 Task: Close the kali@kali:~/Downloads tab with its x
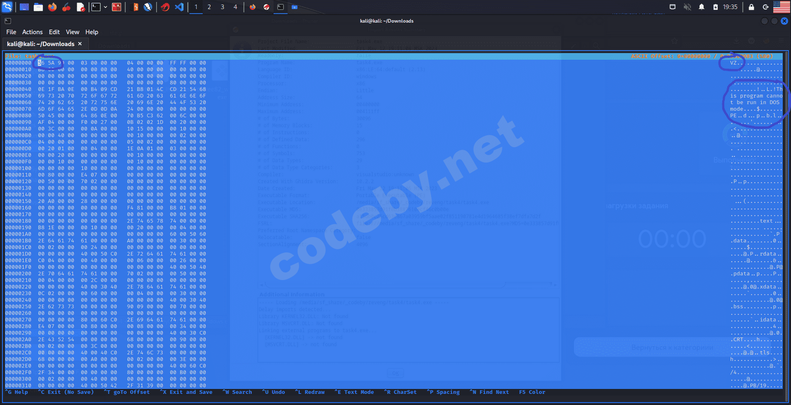tap(80, 44)
